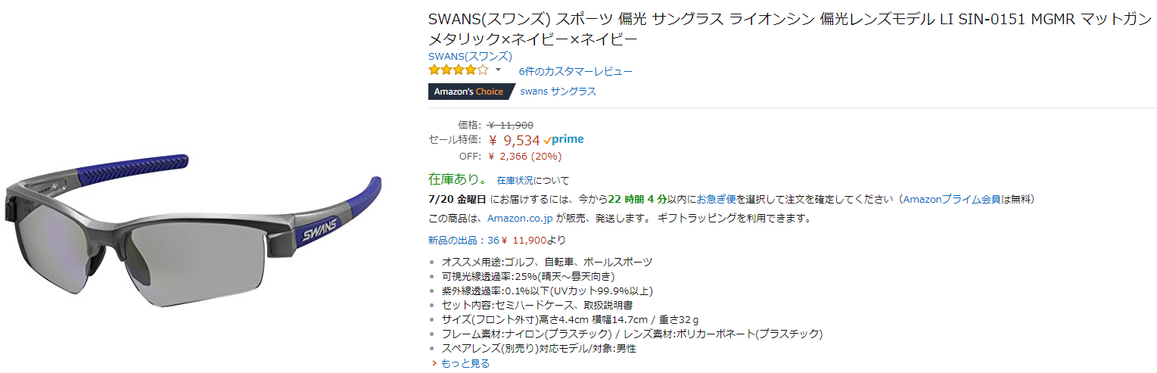The height and width of the screenshot is (373, 1157).
Task: Open the Amazonプライム会員 link
Action: point(952,200)
